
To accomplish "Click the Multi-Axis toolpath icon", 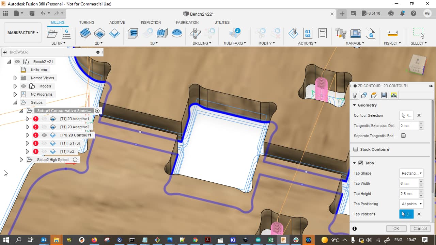I will click(x=235, y=33).
